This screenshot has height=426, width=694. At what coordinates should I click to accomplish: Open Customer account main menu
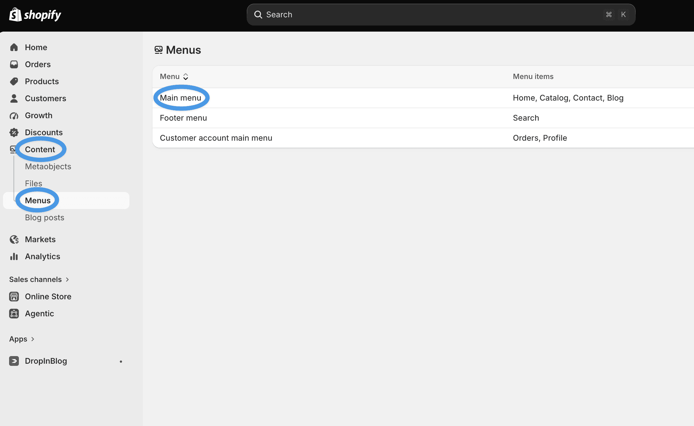tap(423, 138)
